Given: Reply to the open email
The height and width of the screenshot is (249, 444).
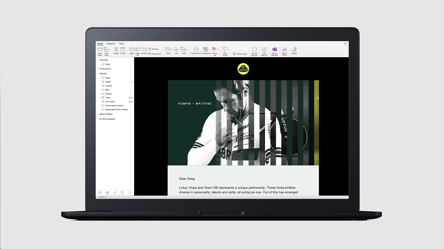Looking at the screenshot, I should tap(132, 51).
